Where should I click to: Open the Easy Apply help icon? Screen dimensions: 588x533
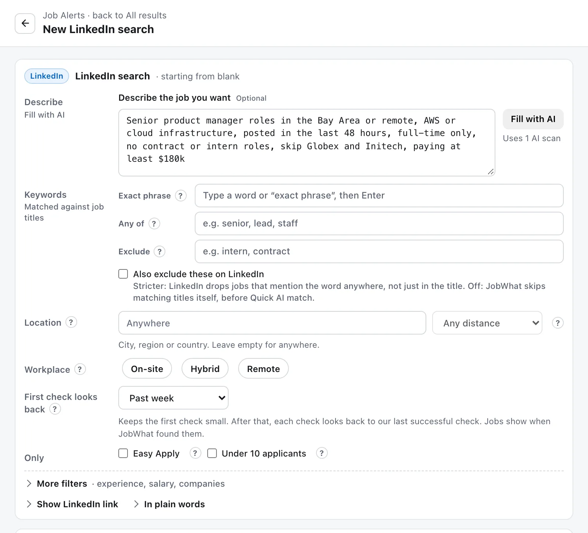coord(195,453)
